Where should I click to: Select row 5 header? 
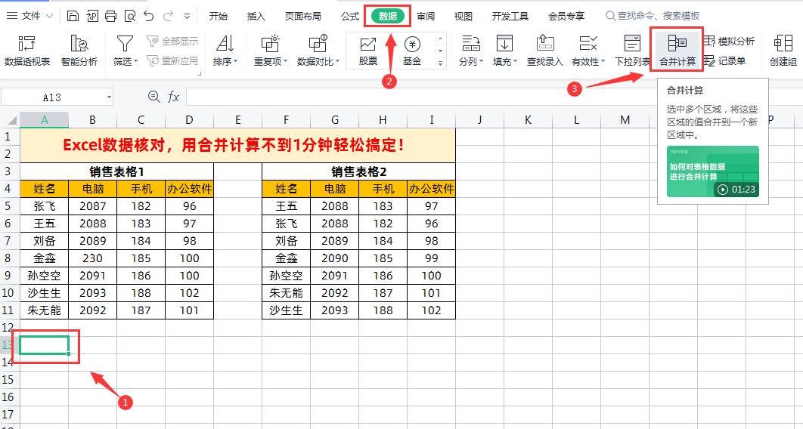pyautogui.click(x=9, y=205)
